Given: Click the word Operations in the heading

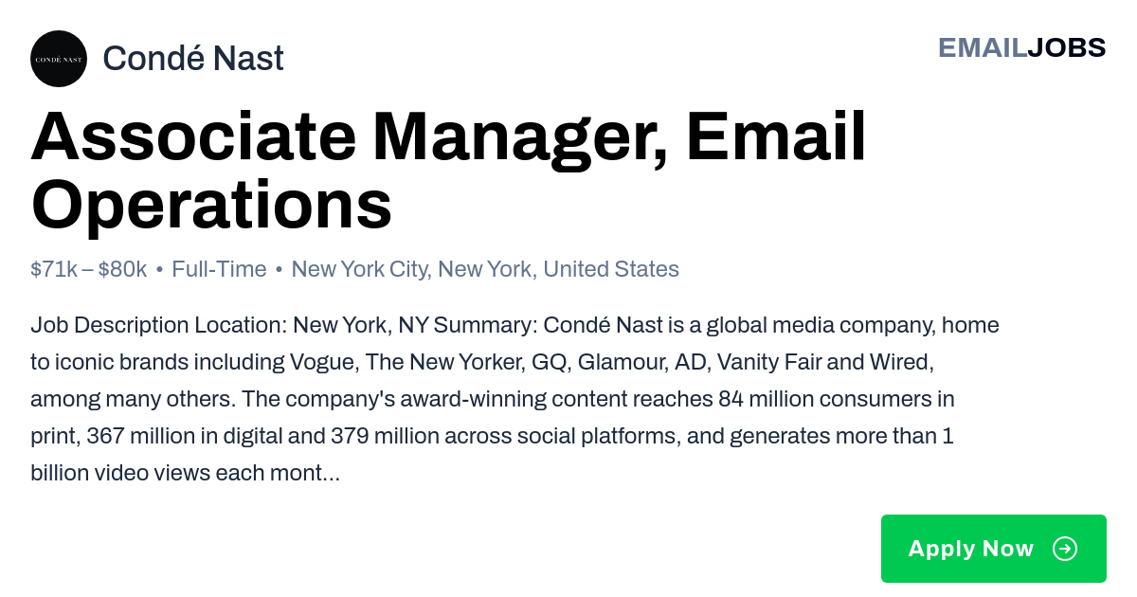Looking at the screenshot, I should pos(211,206).
